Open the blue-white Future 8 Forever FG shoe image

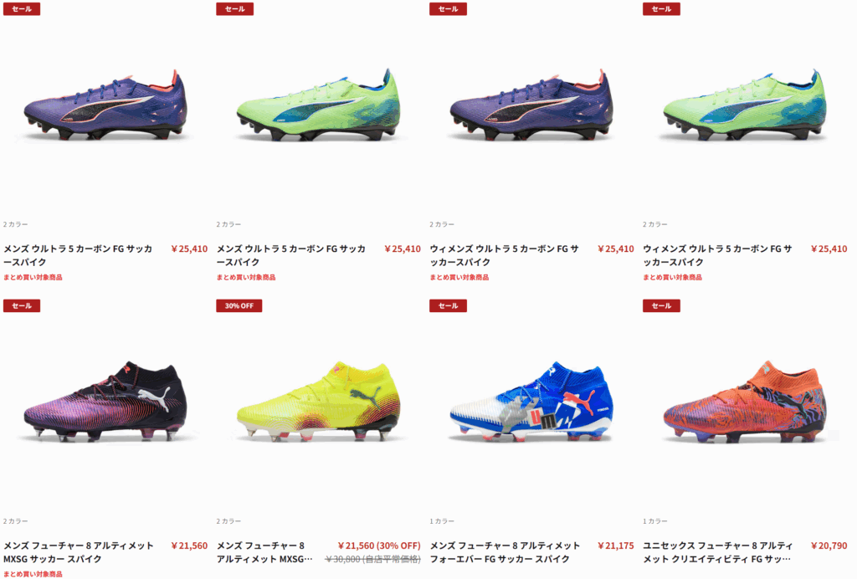pyautogui.click(x=531, y=402)
